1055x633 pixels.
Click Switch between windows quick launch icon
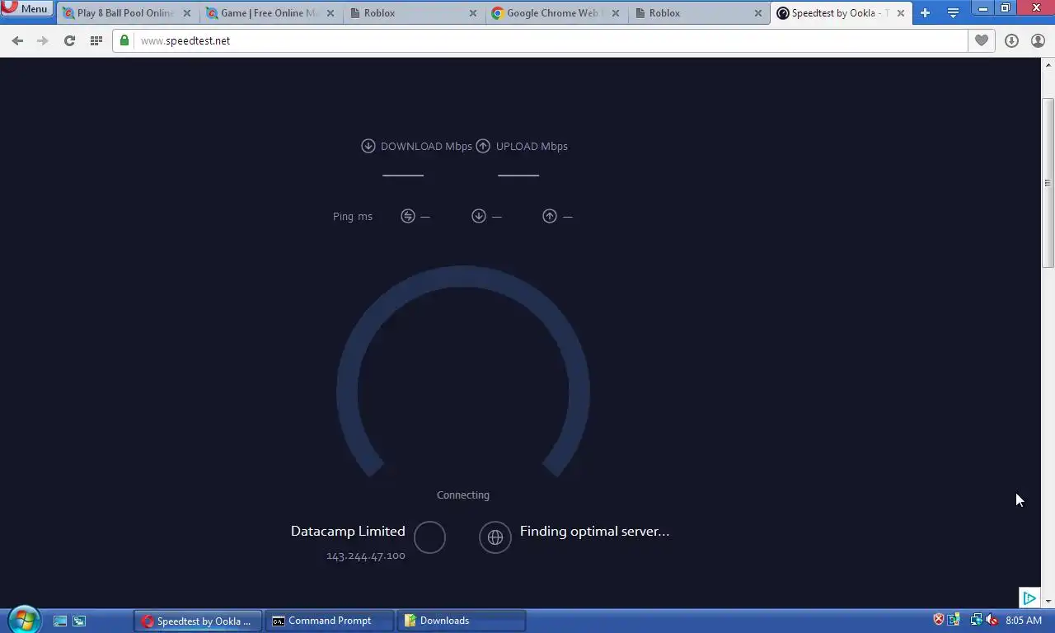coord(79,621)
